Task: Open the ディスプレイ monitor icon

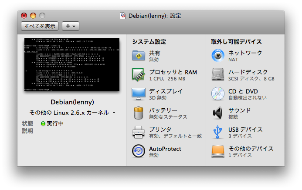Action: [139, 94]
